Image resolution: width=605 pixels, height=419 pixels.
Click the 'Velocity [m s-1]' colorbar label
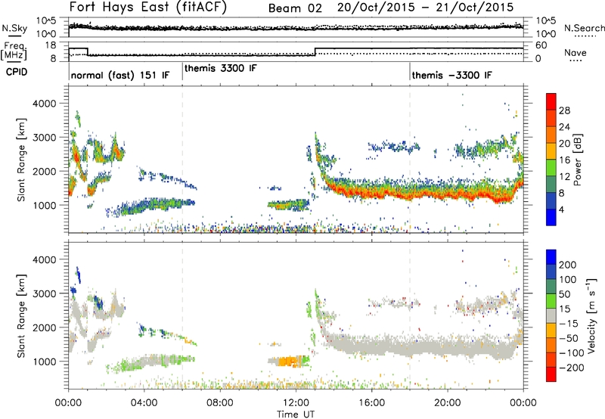591,315
